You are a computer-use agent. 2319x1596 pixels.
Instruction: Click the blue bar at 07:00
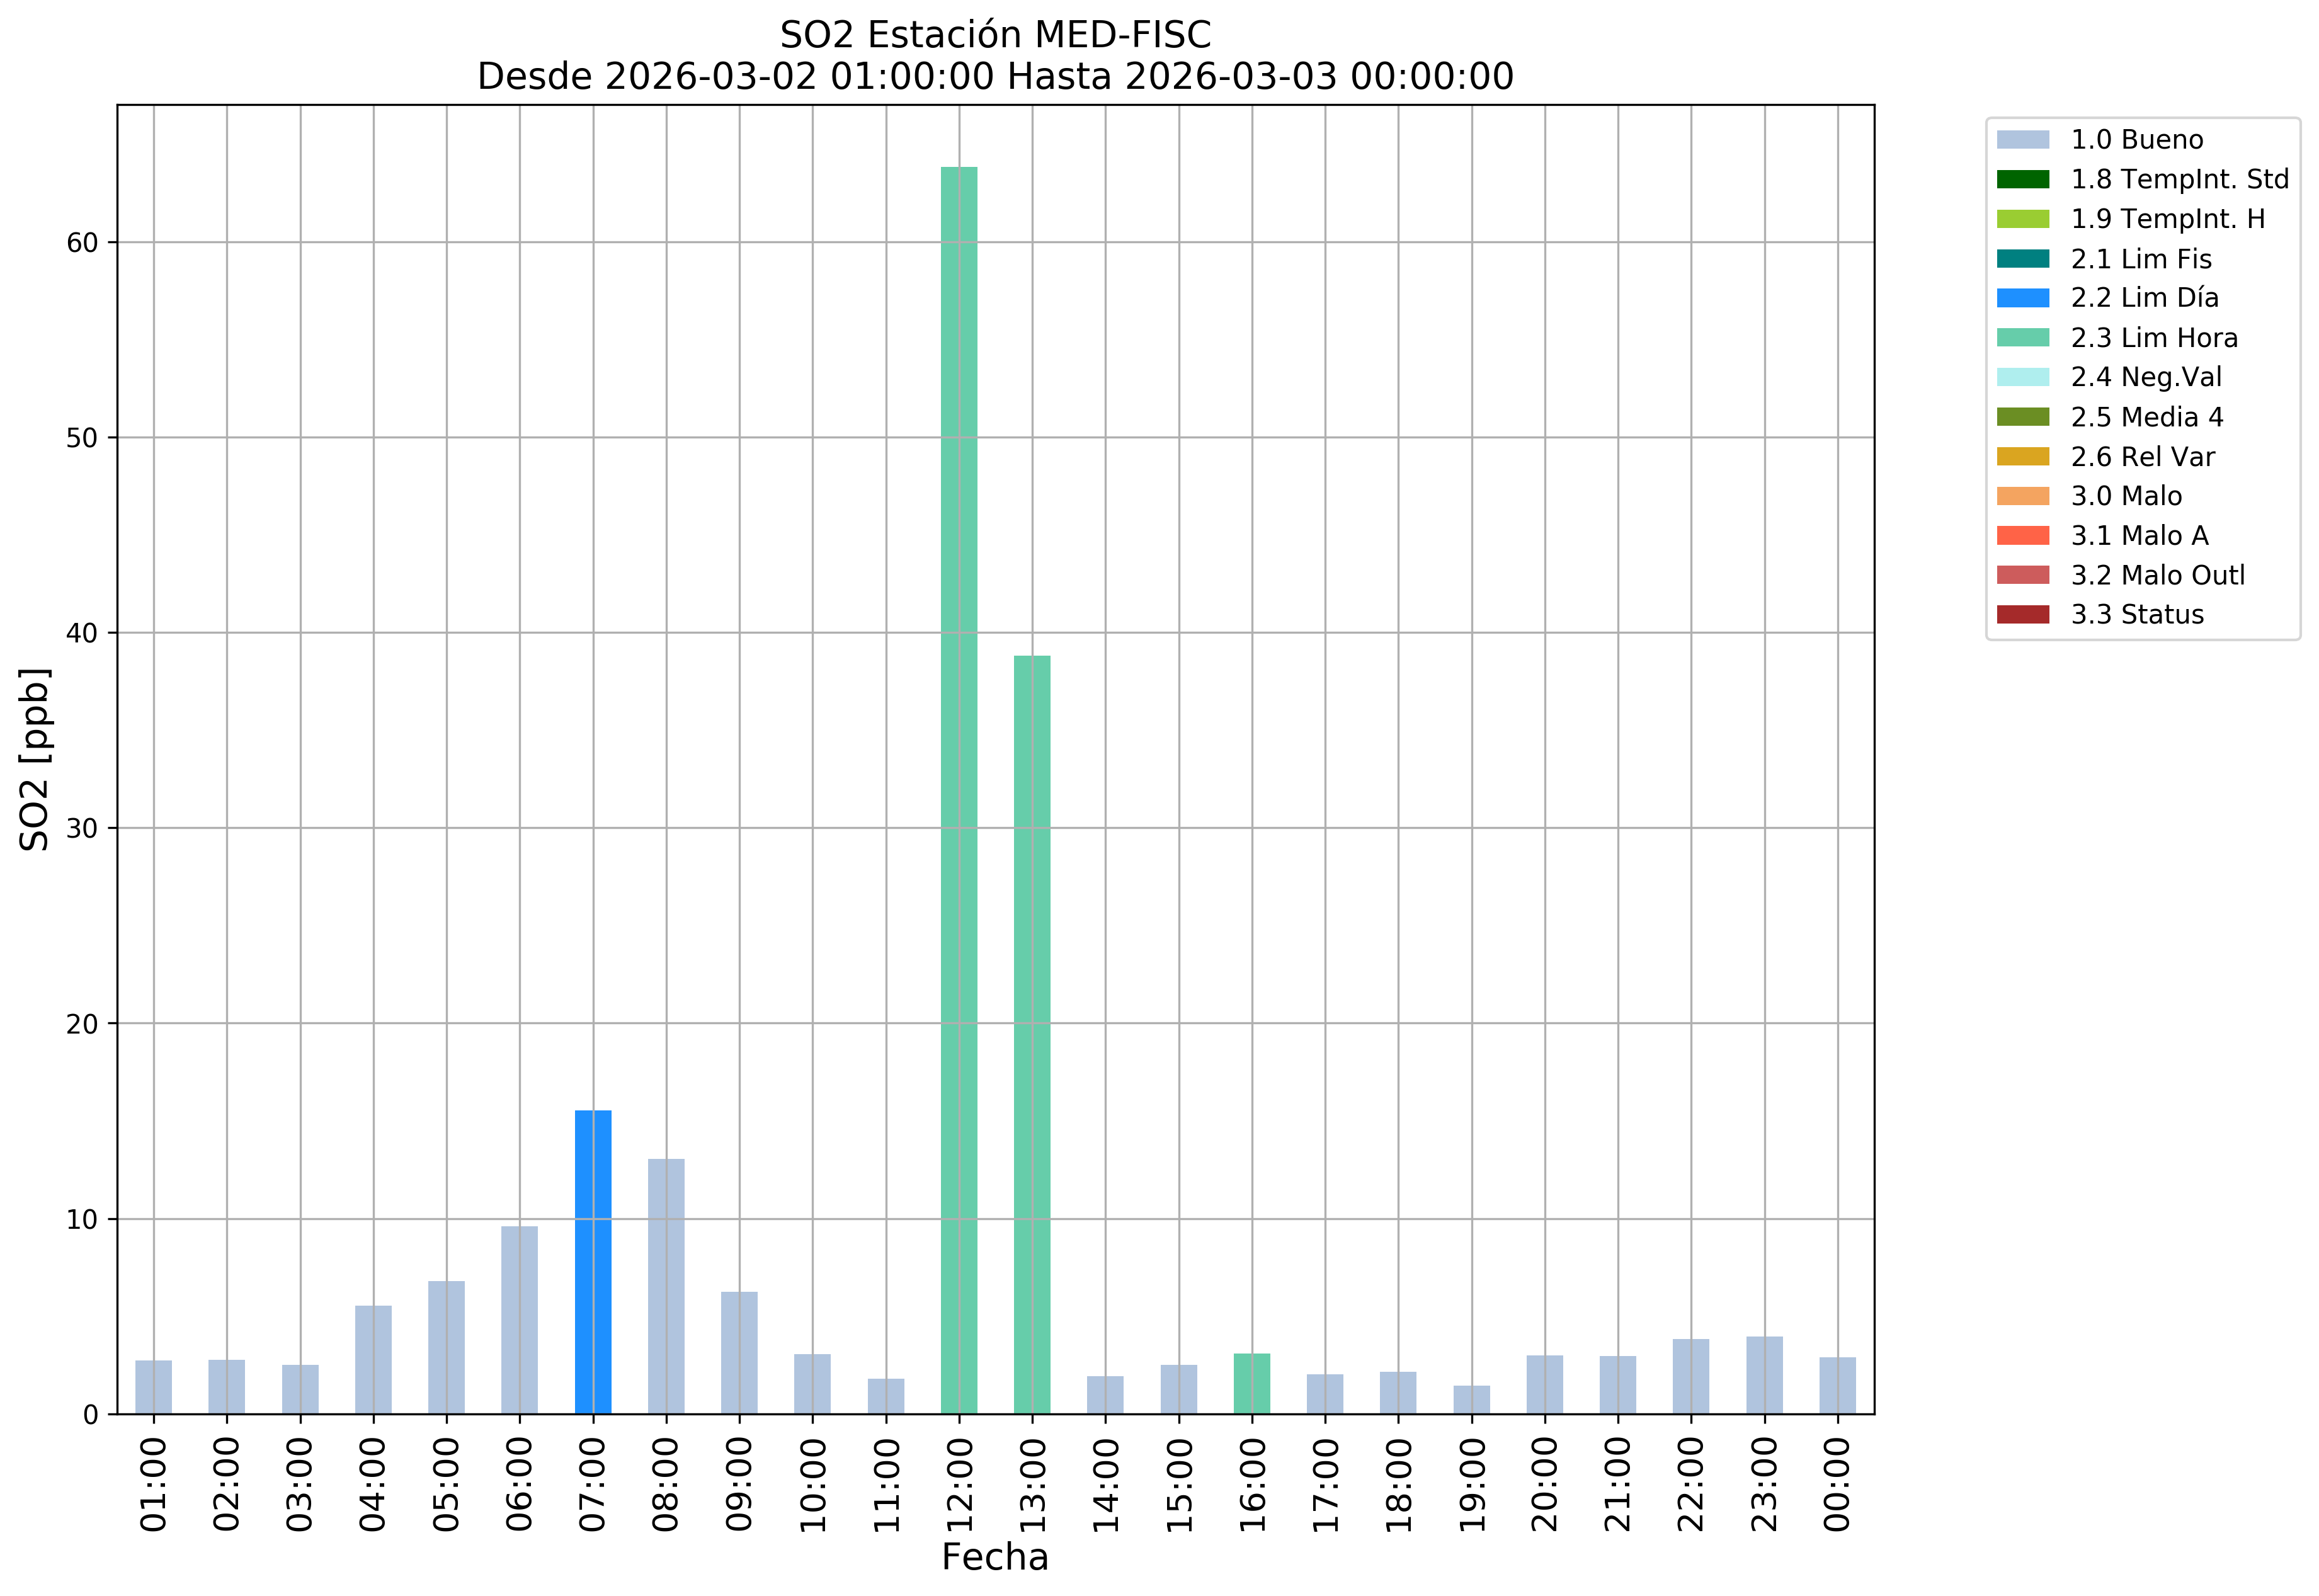(593, 1262)
